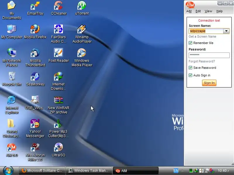Open the Help menu in AIM
This screenshot has height=175, width=234.
[219, 11]
